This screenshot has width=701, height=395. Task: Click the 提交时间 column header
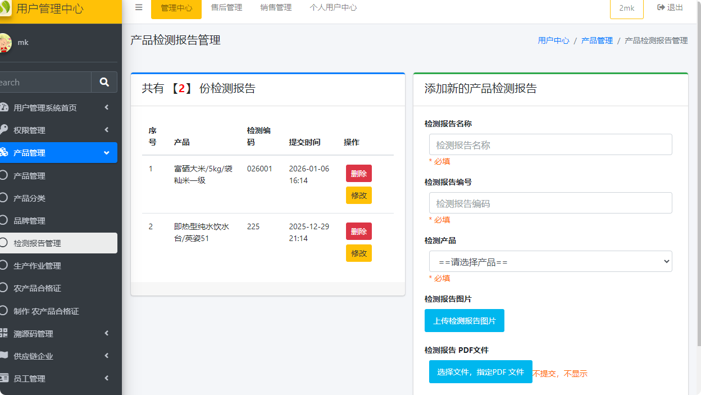pyautogui.click(x=304, y=142)
